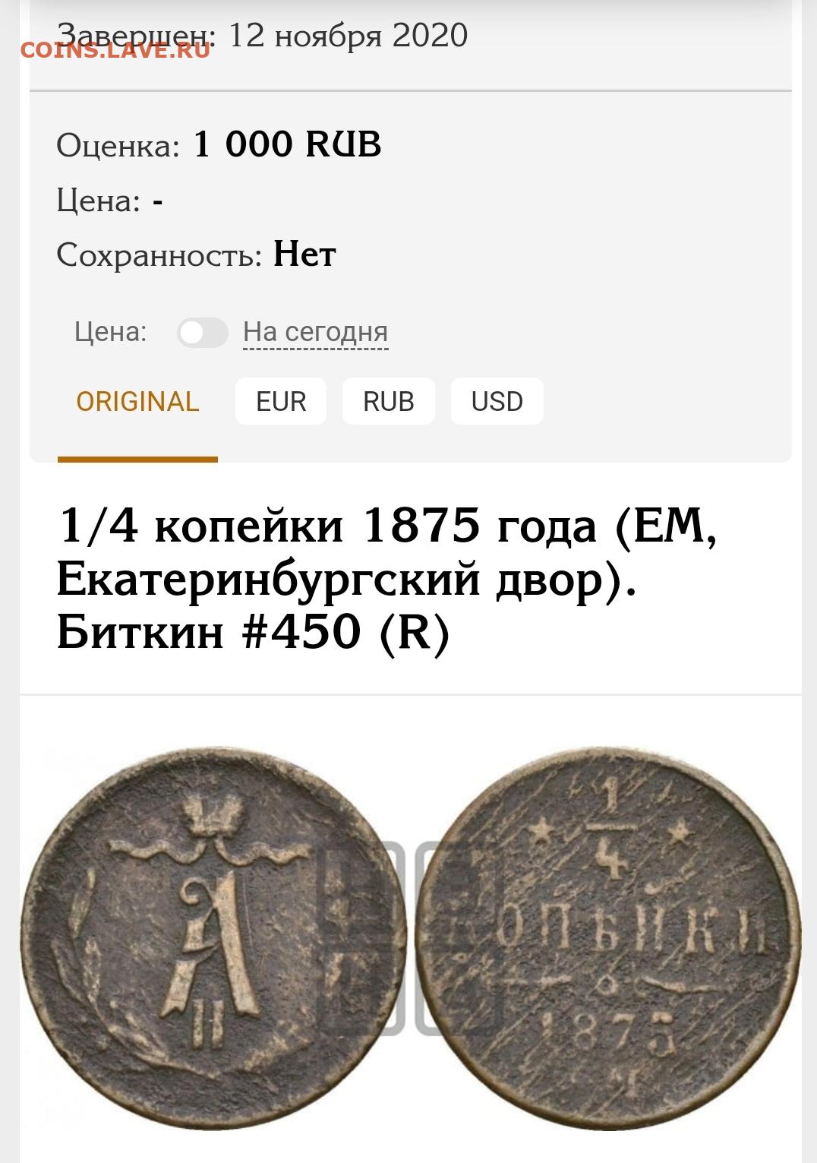The height and width of the screenshot is (1163, 817).
Task: Click the 1 000 RUB estimate value
Action: [x=287, y=144]
